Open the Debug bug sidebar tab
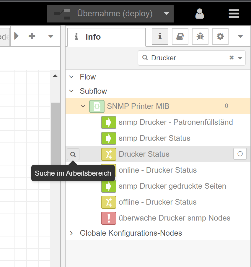Image resolution: width=251 pixels, height=267 pixels. [x=200, y=36]
